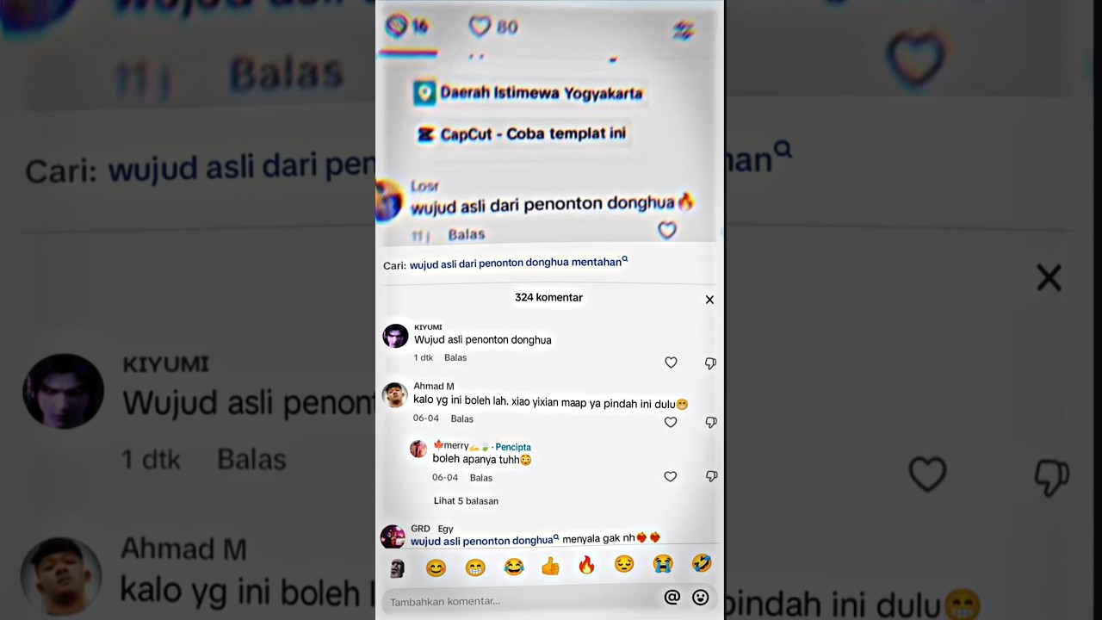Choose the crying emoji quick reaction
Screen dimensions: 1102x620
[662, 564]
